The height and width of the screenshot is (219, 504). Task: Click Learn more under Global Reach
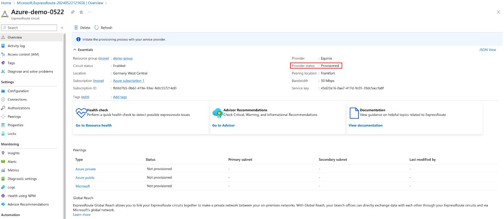pos(82,215)
